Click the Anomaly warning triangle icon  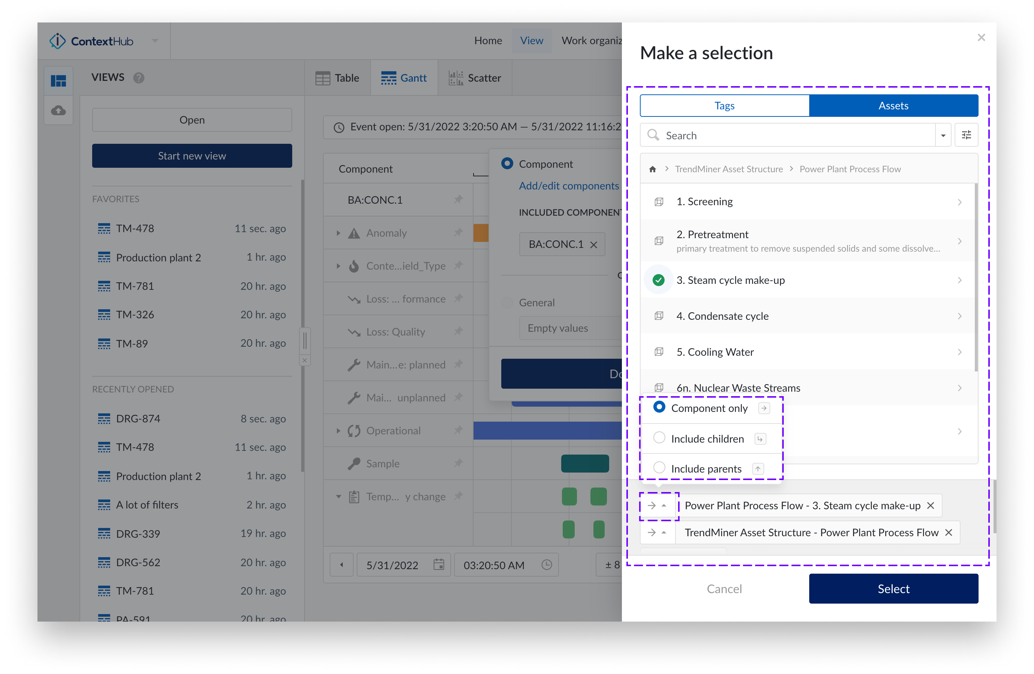coord(354,233)
